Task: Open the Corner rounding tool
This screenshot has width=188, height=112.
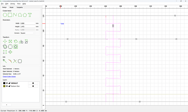Action: pos(10,47)
